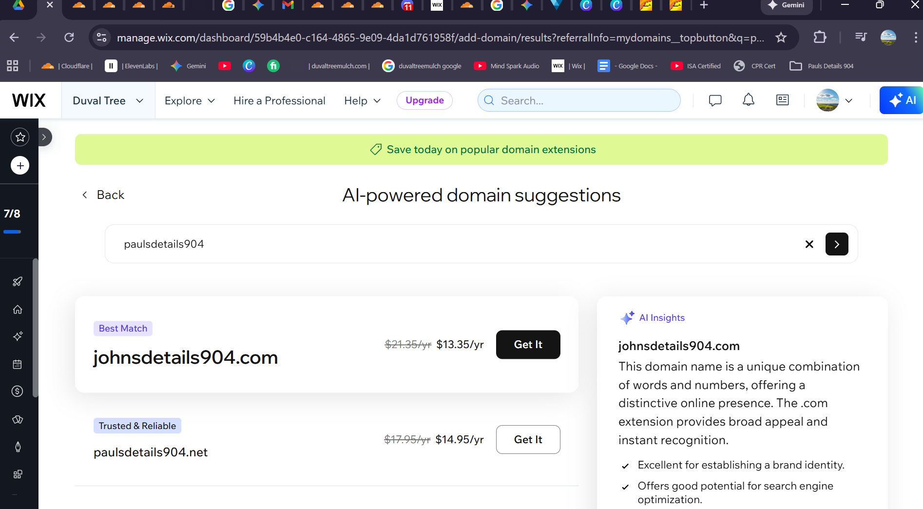The image size is (923, 509).
Task: Open the notifications bell
Action: tap(749, 100)
